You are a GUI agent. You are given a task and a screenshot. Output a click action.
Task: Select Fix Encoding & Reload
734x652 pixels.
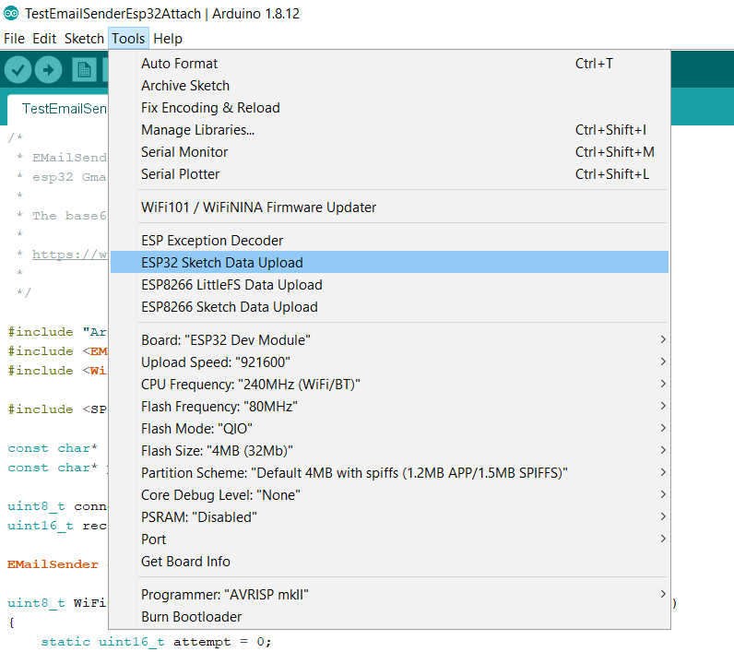389,108
